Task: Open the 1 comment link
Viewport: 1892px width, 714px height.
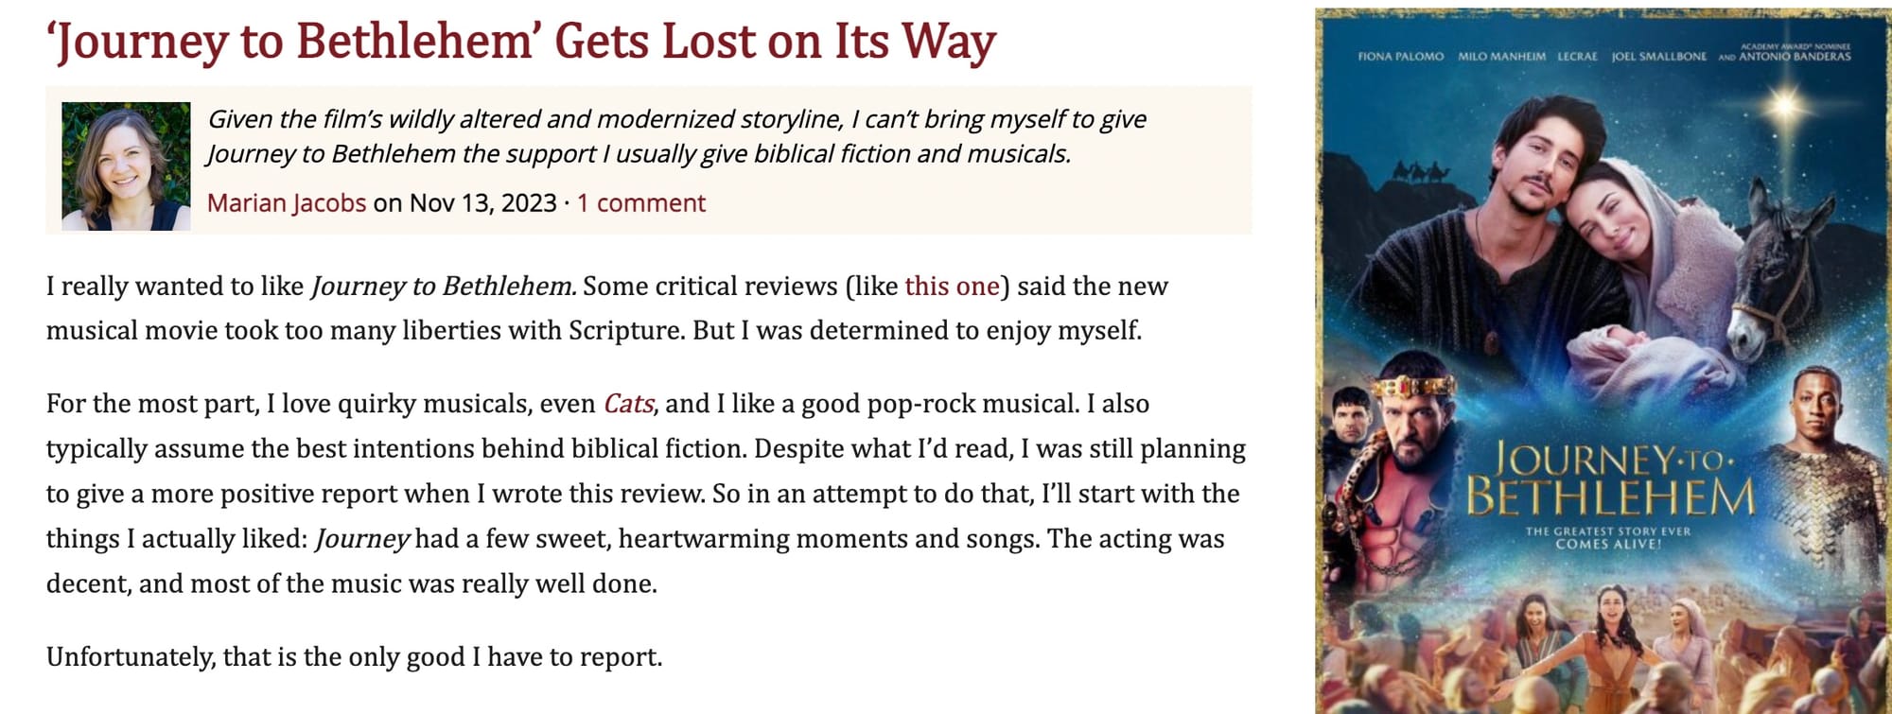Action: [x=641, y=202]
